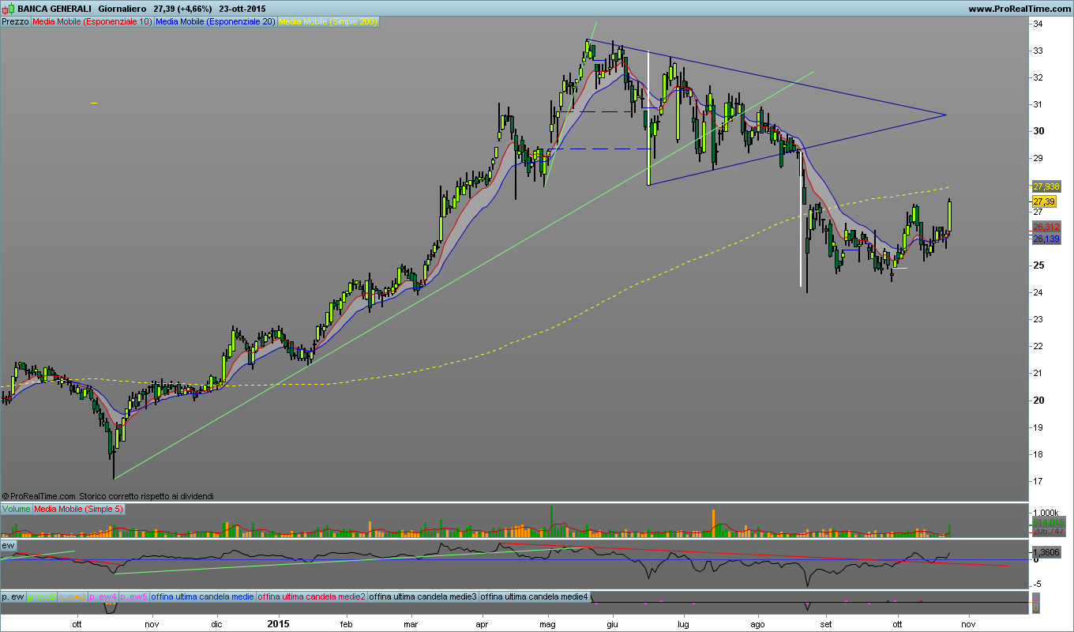Click the 1.000k label on volume scale
The image size is (1074, 632).
pyautogui.click(x=1046, y=513)
